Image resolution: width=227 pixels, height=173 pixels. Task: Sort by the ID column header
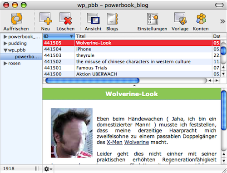click(x=59, y=36)
